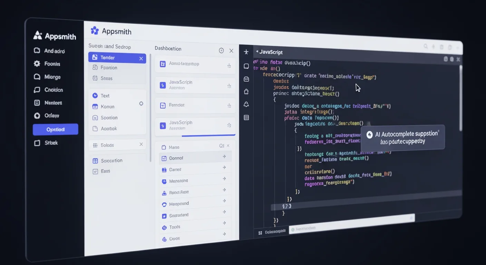
Task: Click the Dalasesaptile status bar entry
Action: coord(275,232)
